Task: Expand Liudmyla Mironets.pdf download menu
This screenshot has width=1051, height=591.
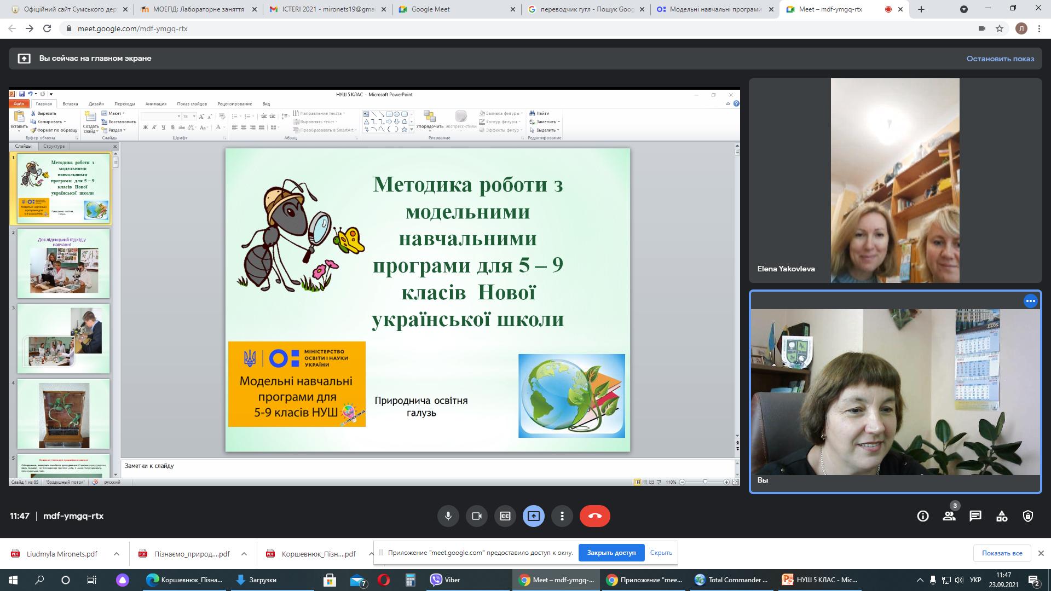Action: coord(117,554)
